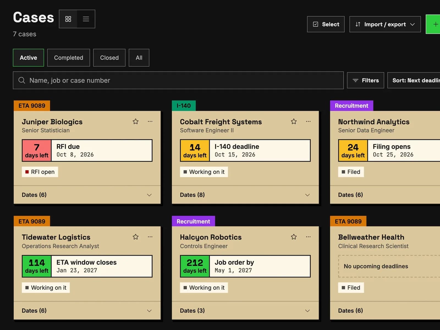Viewport: 440px width, 330px height.
Task: Click the red 7 days left box
Action: click(x=37, y=150)
